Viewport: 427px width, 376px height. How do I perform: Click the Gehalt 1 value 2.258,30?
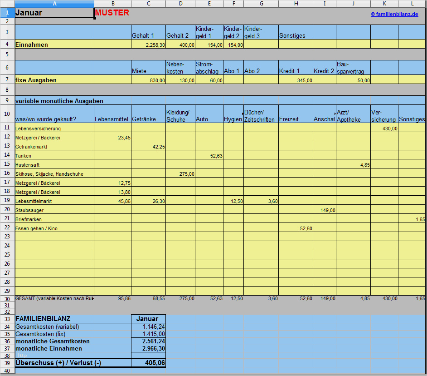click(x=148, y=44)
